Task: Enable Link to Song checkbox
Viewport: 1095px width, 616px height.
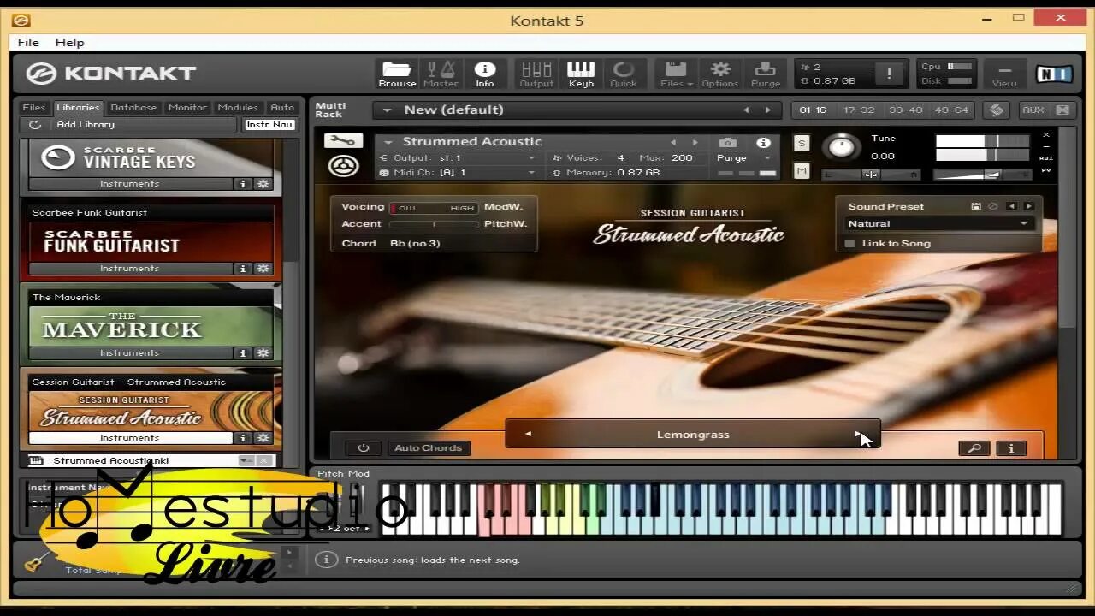Action: point(850,244)
